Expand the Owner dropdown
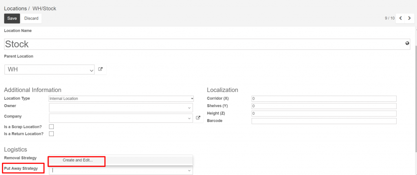417x175 pixels. click(189, 108)
